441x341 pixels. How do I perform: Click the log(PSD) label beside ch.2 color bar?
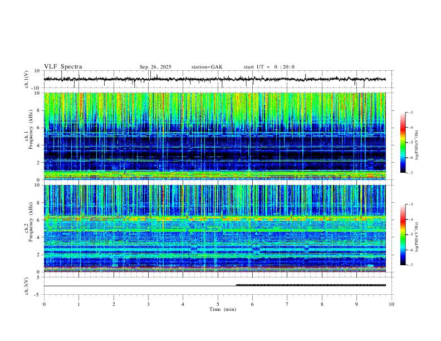[416, 237]
